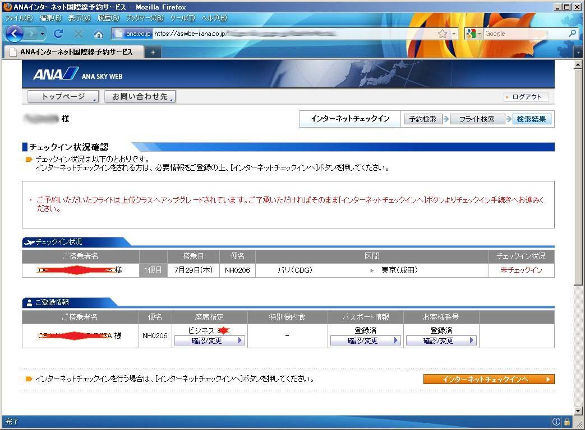The image size is (585, 430).
Task: Click the ANA logo in header
Action: (56, 74)
